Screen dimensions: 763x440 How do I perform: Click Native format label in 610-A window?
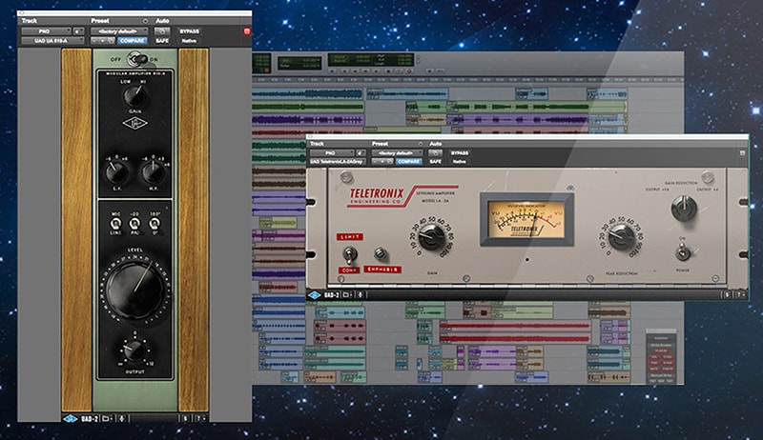click(189, 41)
